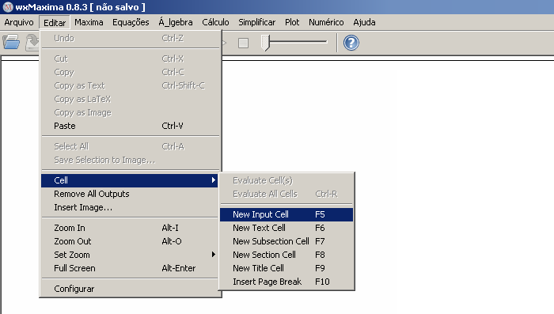The height and width of the screenshot is (314, 554).
Task: Choose Paste from the Editar menu
Action: click(x=130, y=126)
